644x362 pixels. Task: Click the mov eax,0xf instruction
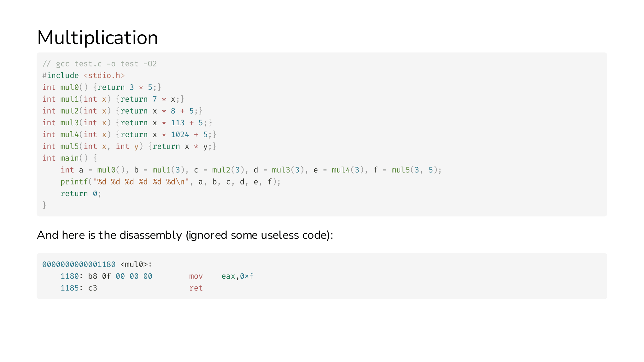(221, 276)
